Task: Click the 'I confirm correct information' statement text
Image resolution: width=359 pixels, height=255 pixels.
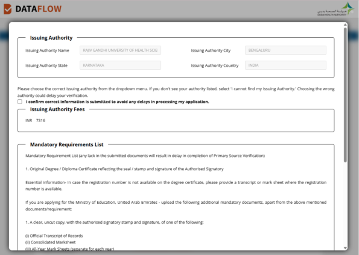Action: tap(117, 102)
